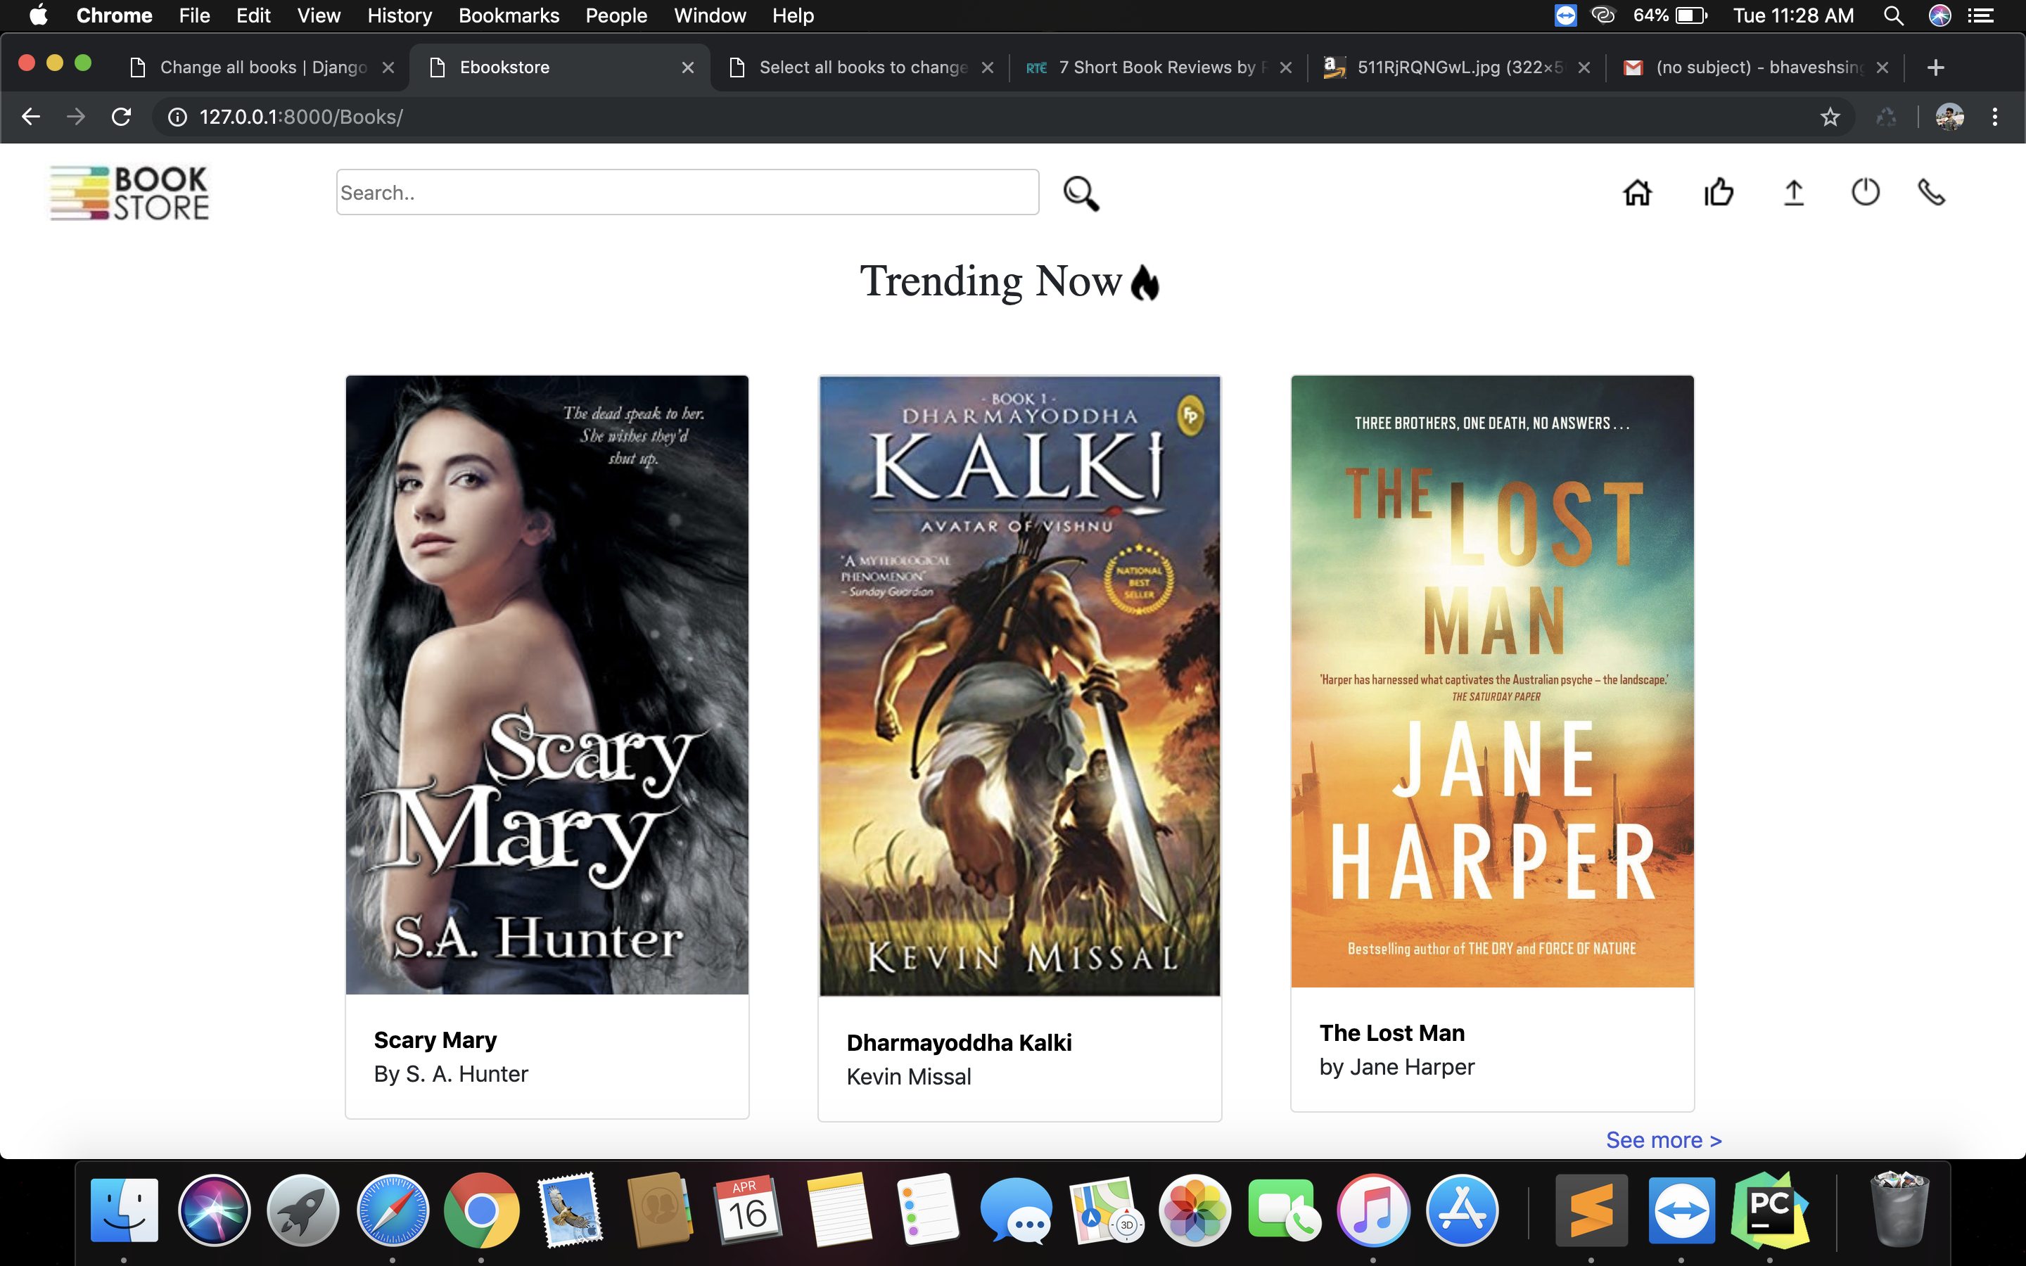Screen dimensions: 2026x1266
Task: Click the upload arrow icon
Action: 1793,193
